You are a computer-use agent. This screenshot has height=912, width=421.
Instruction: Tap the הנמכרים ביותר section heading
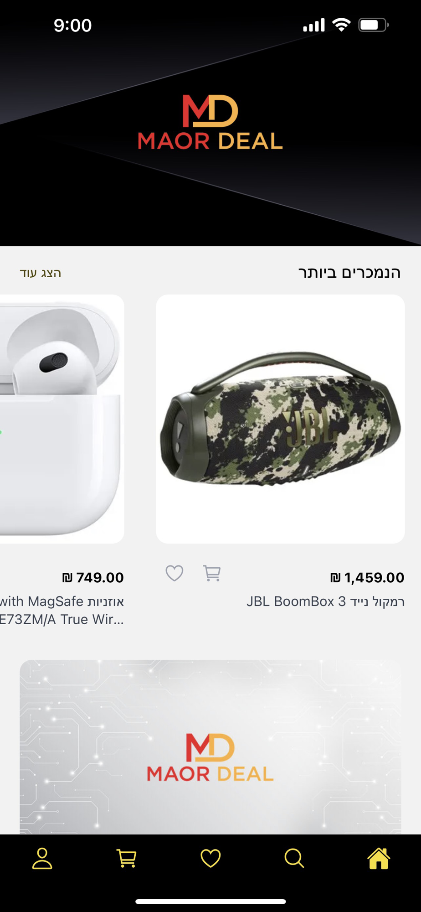[x=349, y=273]
